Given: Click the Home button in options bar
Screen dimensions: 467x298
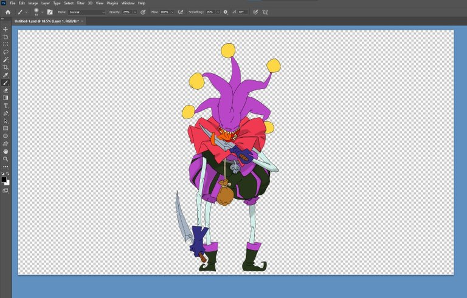Looking at the screenshot, I should pos(8,12).
